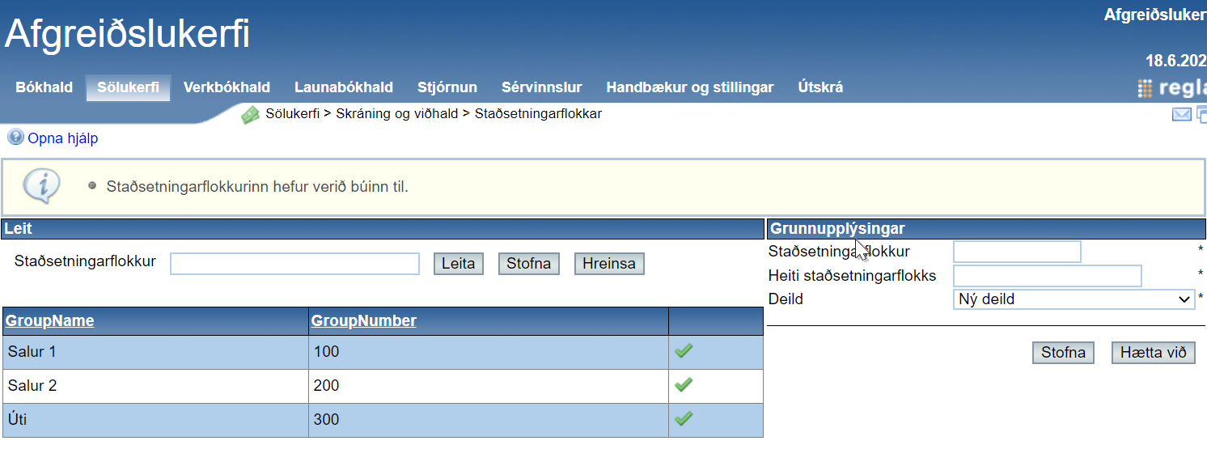Open the Launabókhald menu
The width and height of the screenshot is (1207, 462).
tap(344, 87)
